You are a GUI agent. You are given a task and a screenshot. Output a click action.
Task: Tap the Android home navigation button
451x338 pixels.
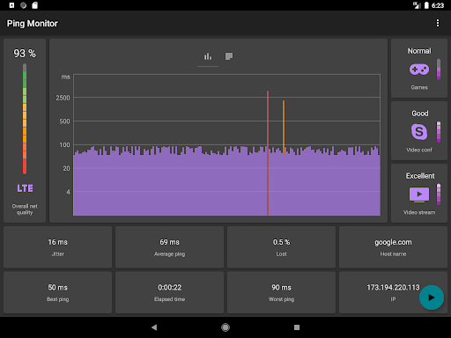225,327
